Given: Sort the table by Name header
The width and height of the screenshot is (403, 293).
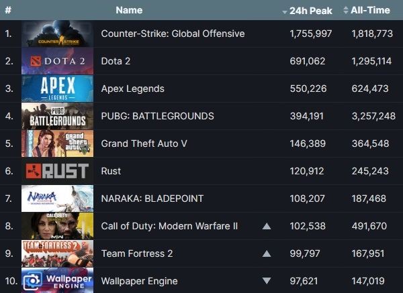Looking at the screenshot, I should [x=129, y=10].
